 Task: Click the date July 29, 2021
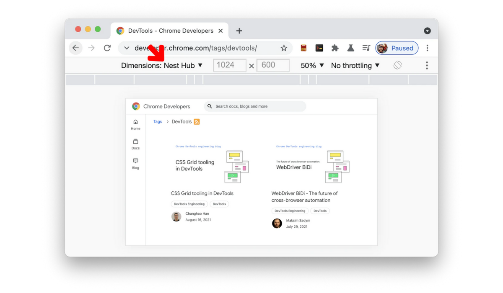(297, 226)
